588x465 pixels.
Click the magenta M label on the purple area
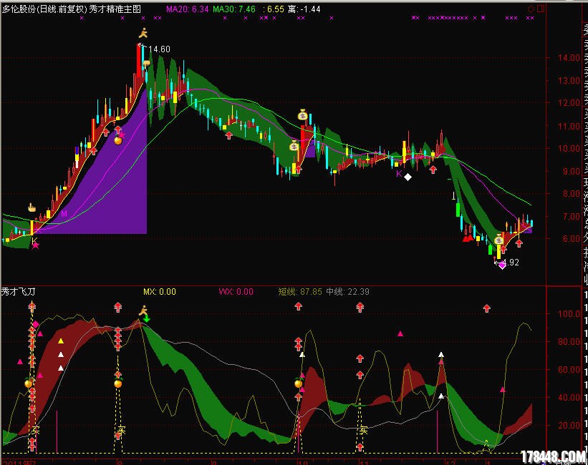pos(64,214)
